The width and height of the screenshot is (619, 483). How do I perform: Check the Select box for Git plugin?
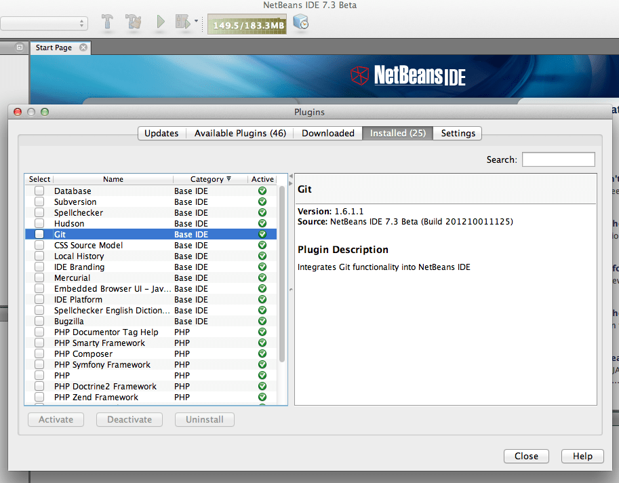(39, 234)
